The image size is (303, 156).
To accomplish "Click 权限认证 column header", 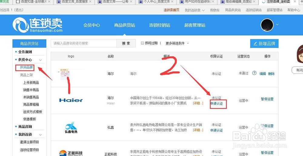I will point(216,56).
